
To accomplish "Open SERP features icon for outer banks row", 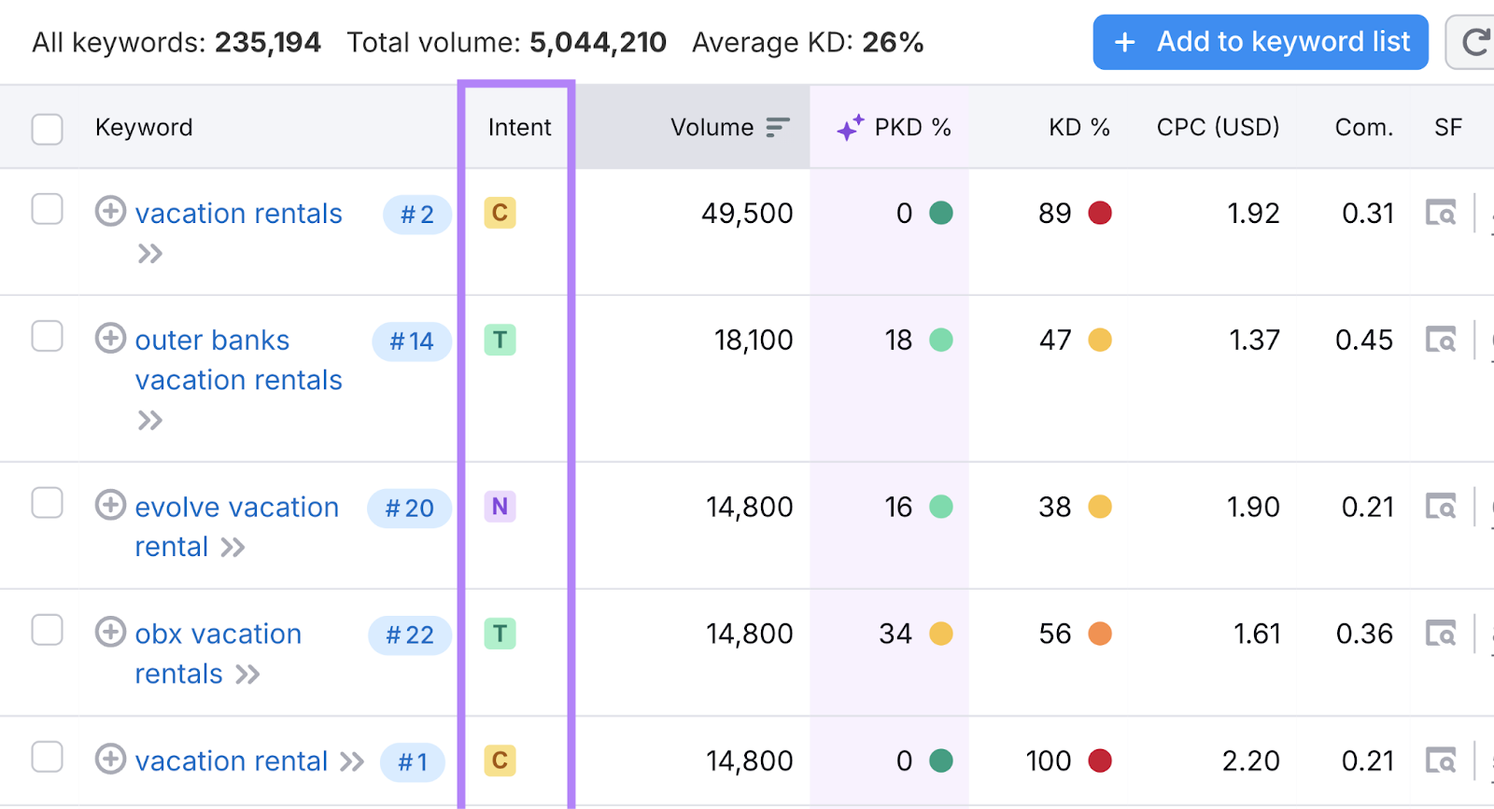I will 1441,340.
